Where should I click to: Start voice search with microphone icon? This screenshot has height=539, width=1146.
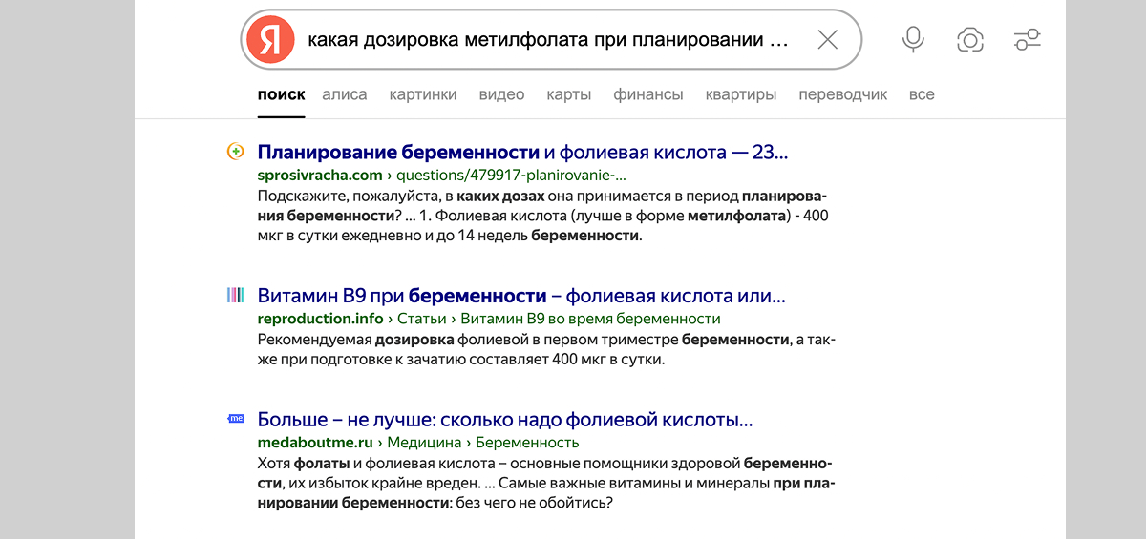[x=913, y=40]
